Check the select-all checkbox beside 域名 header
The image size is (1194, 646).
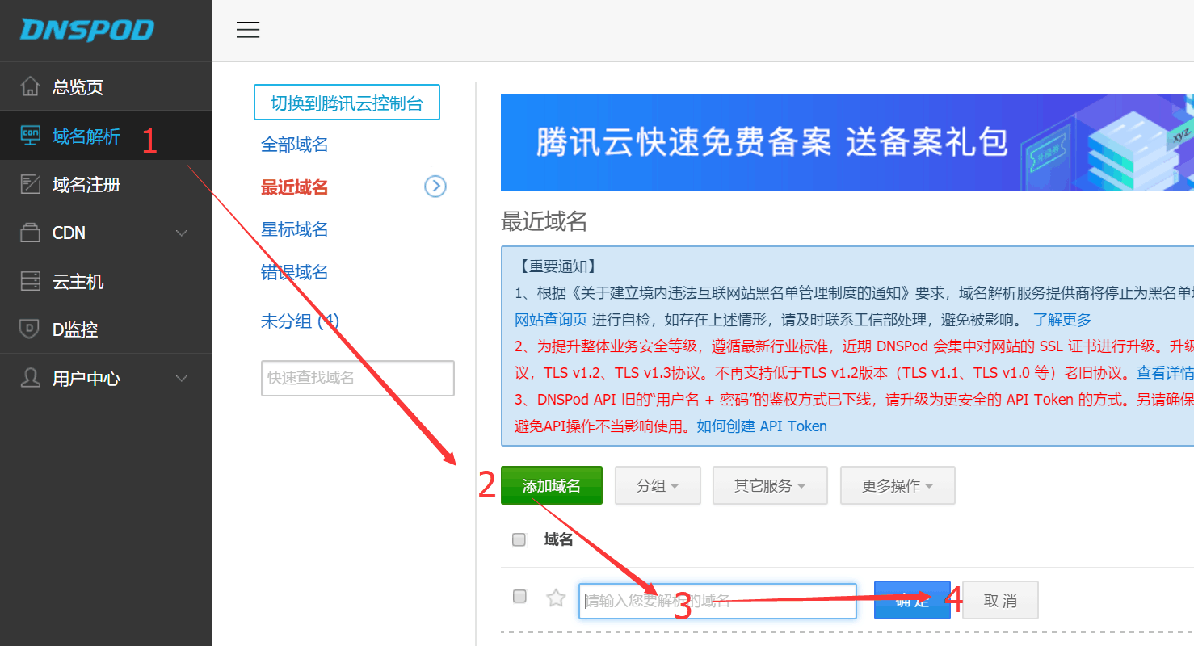pos(519,539)
